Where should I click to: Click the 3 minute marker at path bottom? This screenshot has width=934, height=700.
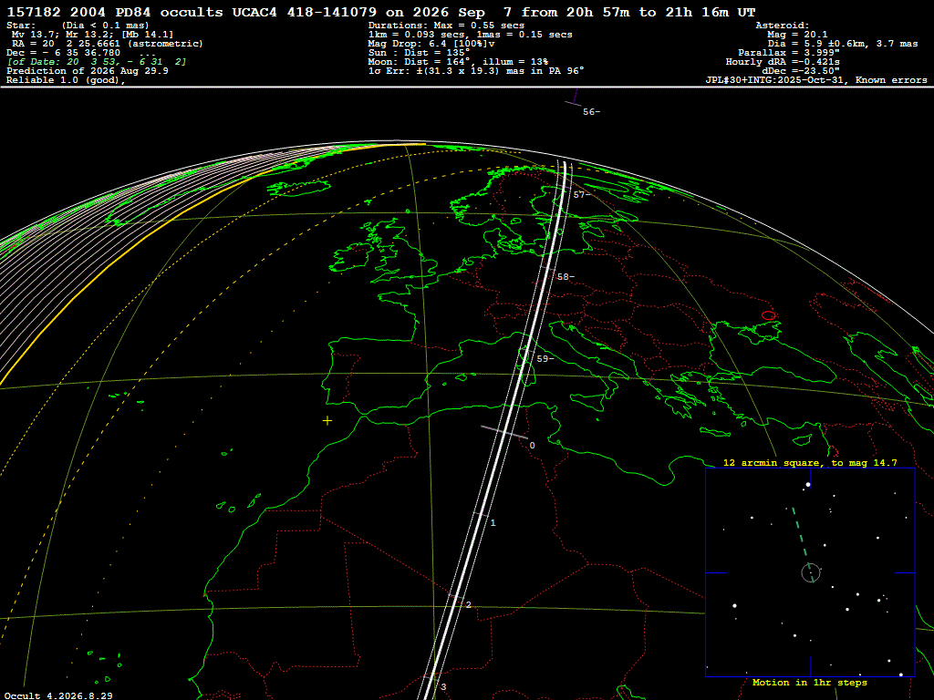coord(443,687)
